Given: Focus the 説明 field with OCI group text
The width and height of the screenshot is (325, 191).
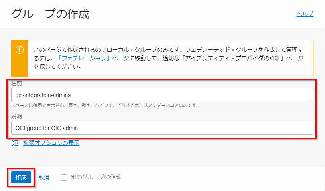Looking at the screenshot, I should (x=162, y=128).
